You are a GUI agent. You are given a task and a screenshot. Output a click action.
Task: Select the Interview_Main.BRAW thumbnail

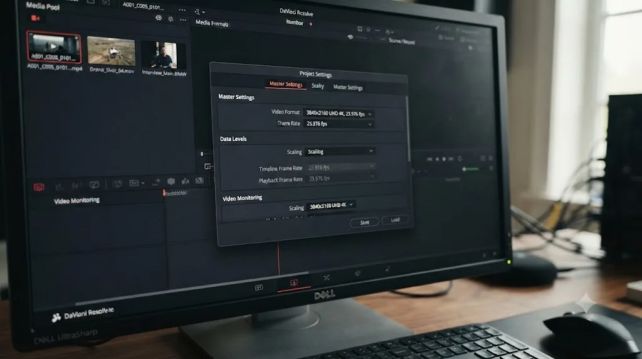tap(164, 55)
